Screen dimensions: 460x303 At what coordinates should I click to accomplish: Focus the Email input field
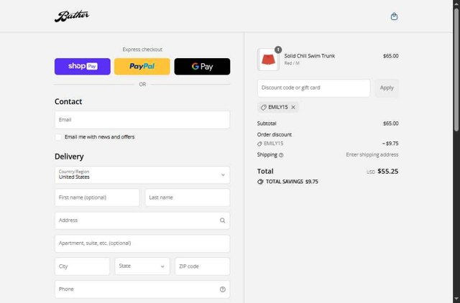pos(142,120)
